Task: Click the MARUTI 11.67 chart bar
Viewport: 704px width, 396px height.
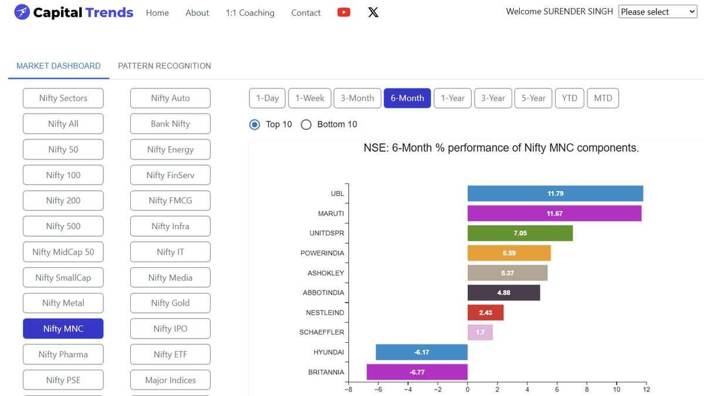Action: 554,213
